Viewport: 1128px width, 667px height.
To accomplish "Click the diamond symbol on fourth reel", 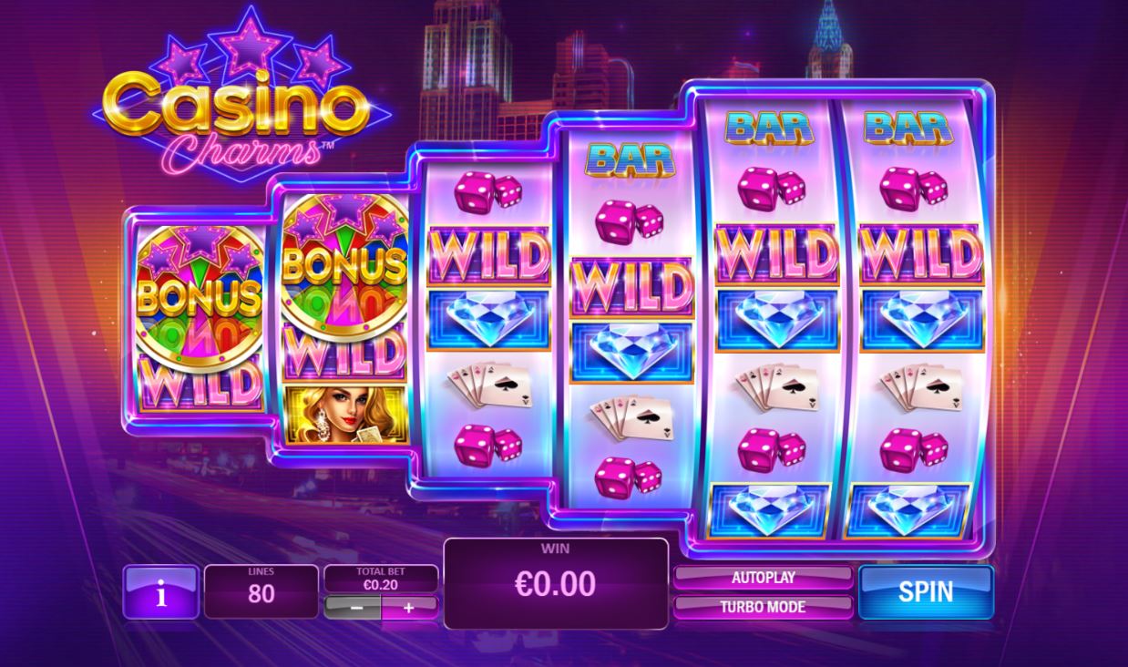I will coord(632,352).
